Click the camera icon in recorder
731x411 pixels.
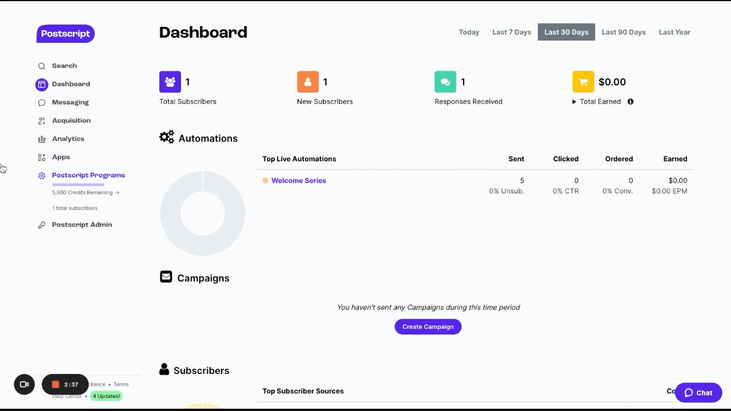point(25,384)
